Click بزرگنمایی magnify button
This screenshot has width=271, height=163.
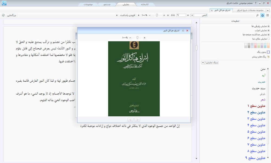click(x=12, y=15)
